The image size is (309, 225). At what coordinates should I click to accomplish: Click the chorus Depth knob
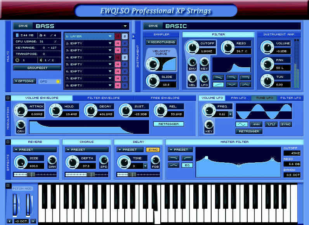coord(72,162)
